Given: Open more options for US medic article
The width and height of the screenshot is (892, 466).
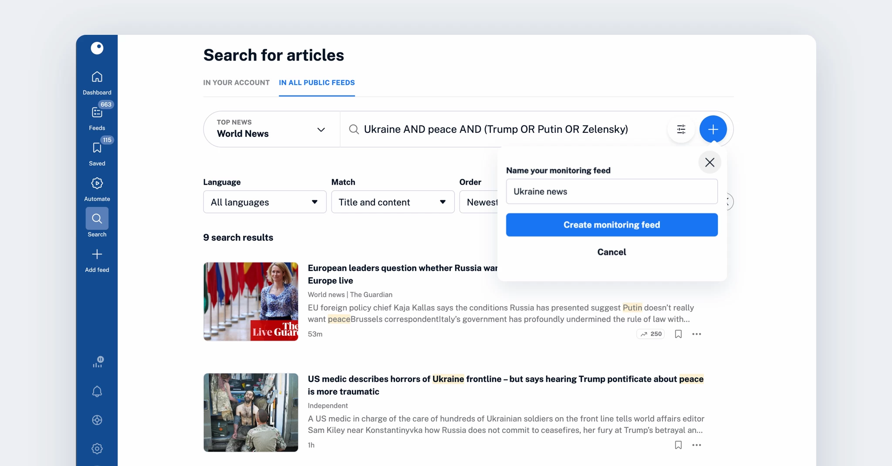Looking at the screenshot, I should [696, 445].
